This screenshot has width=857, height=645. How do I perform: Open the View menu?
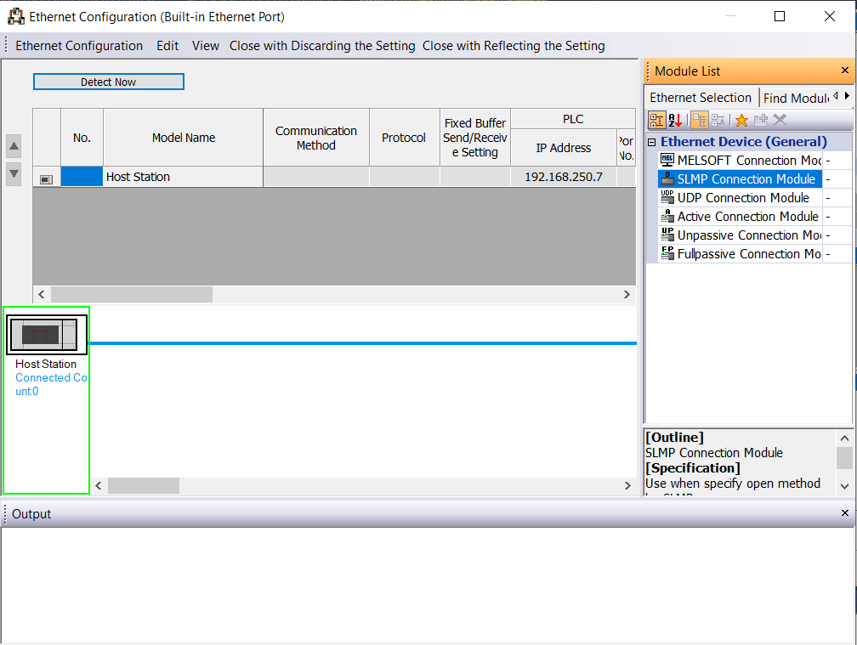click(206, 46)
